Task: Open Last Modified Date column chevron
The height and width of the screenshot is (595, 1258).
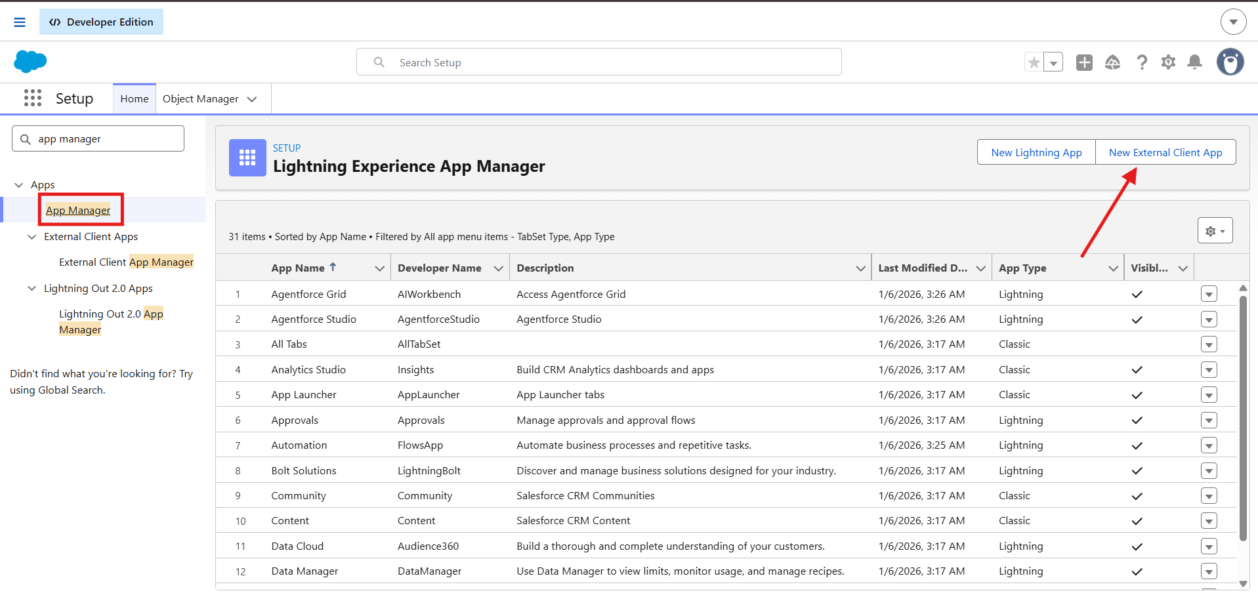Action: point(981,268)
